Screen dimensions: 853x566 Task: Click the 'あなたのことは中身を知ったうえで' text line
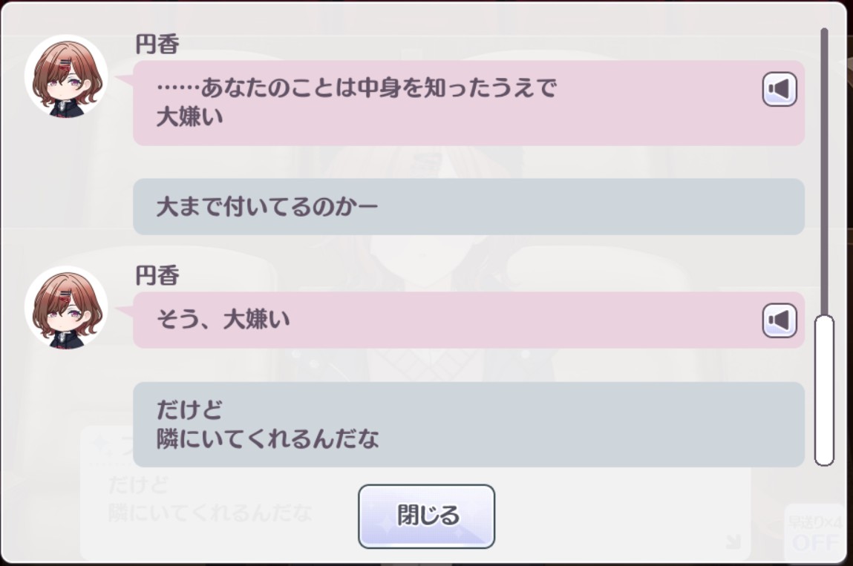[x=356, y=90]
